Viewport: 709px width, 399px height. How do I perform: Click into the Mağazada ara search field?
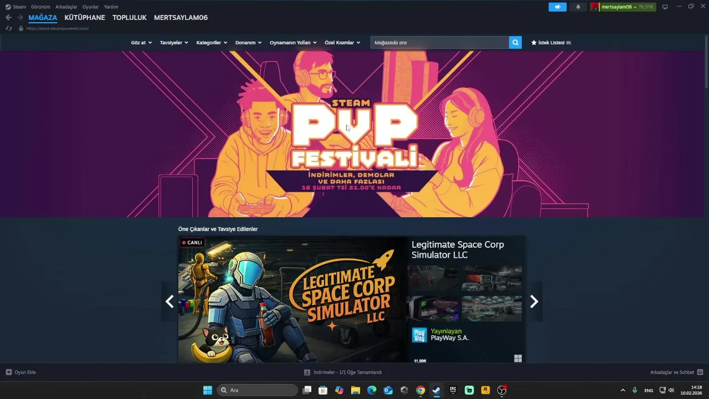point(440,42)
